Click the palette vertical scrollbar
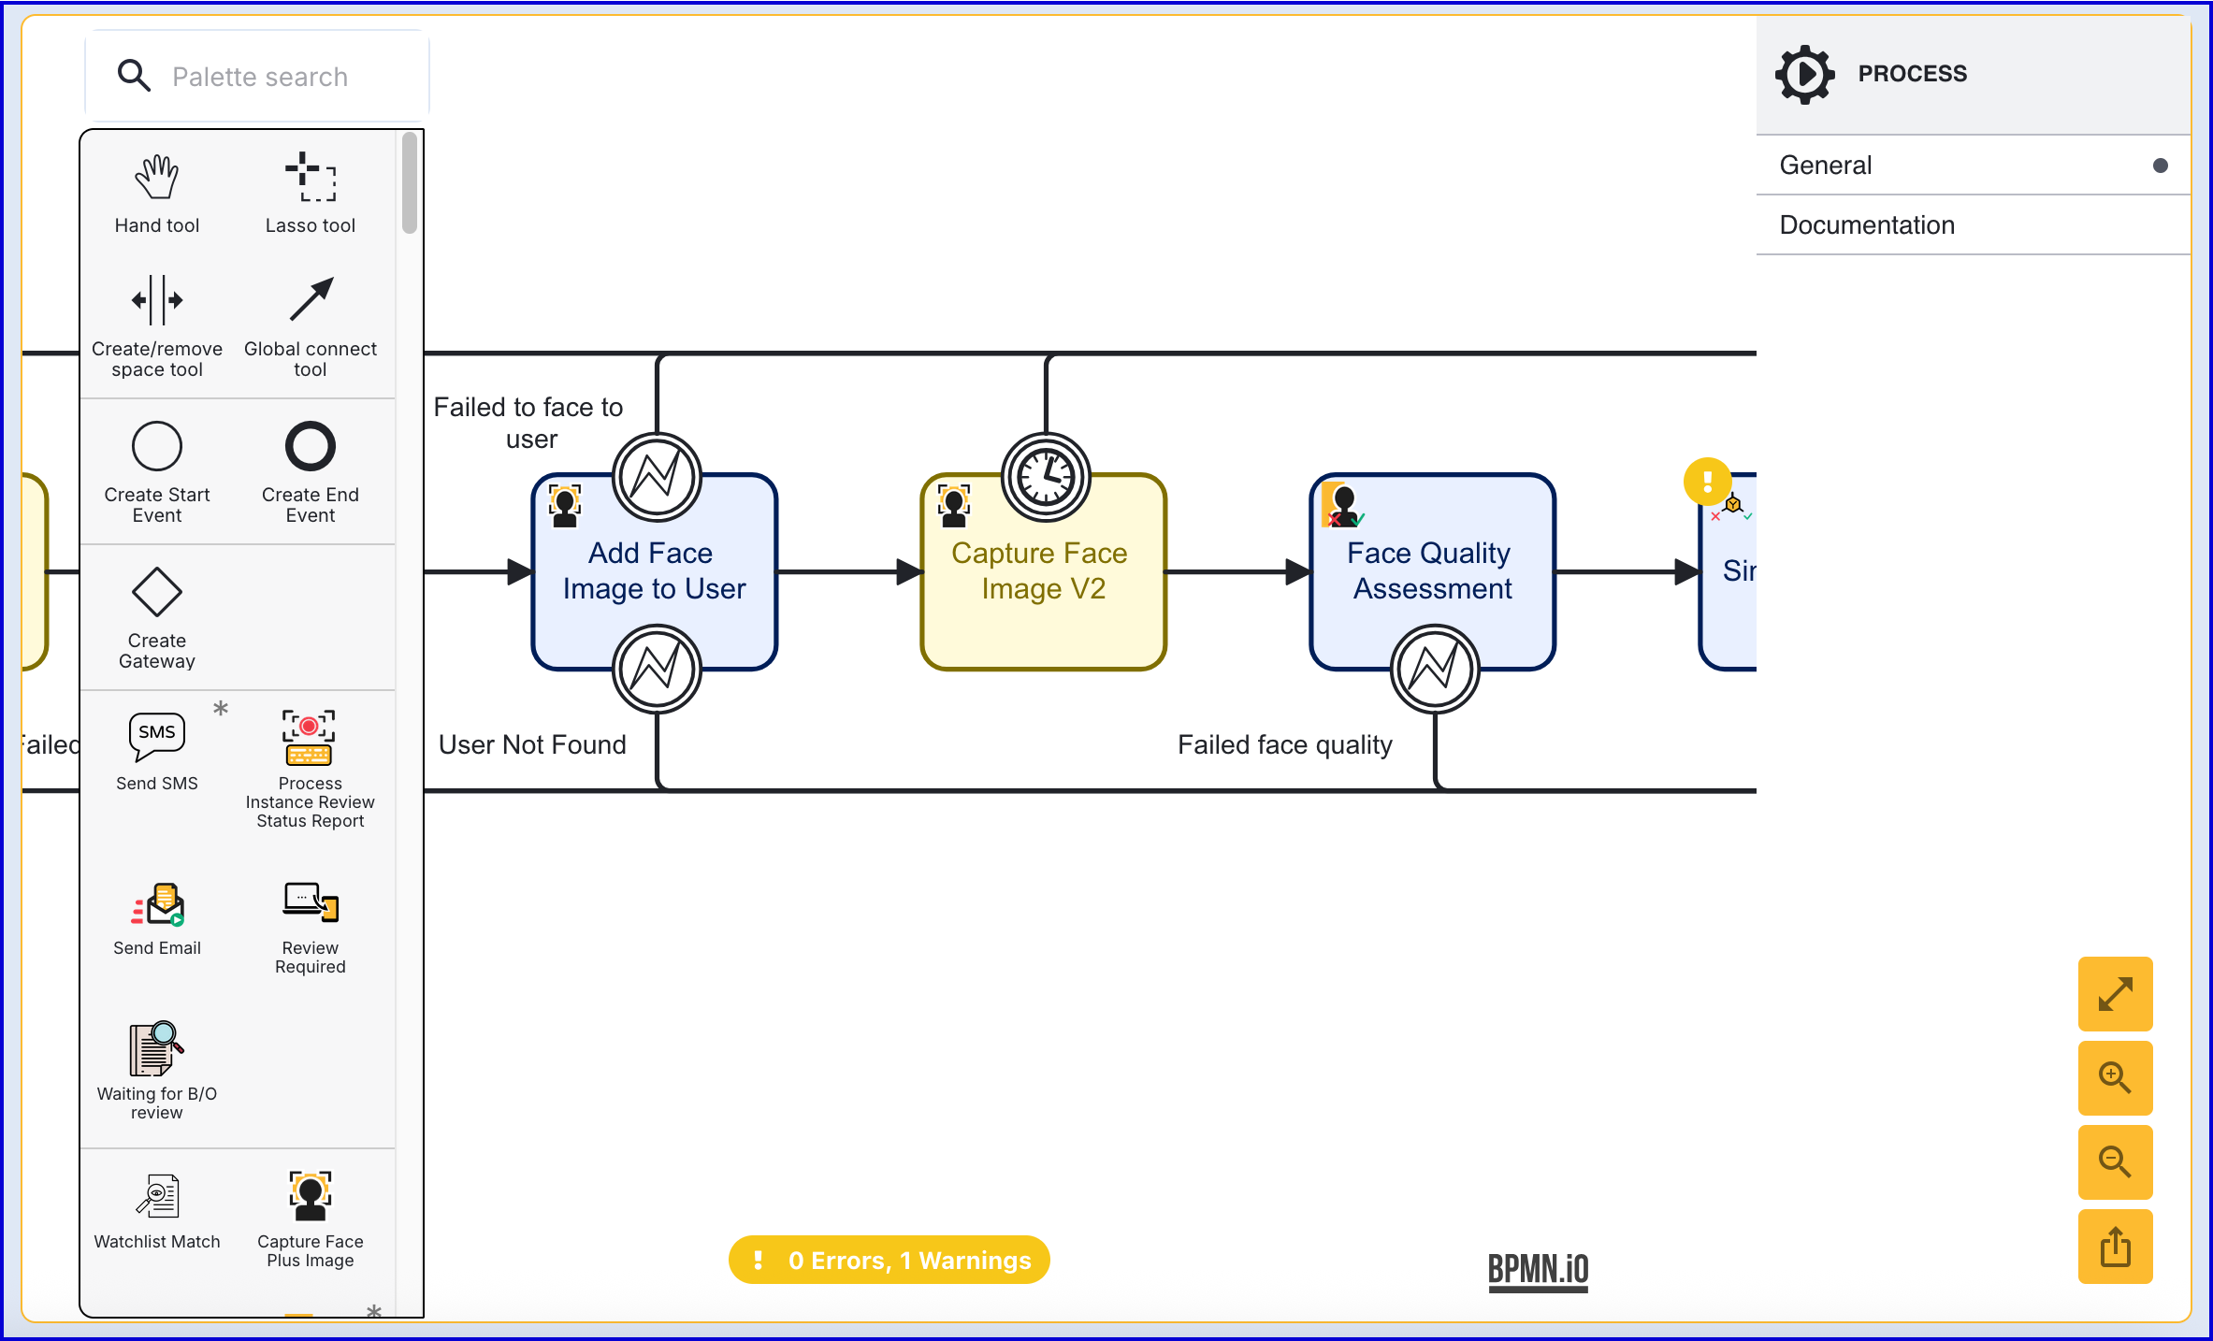 tap(409, 183)
